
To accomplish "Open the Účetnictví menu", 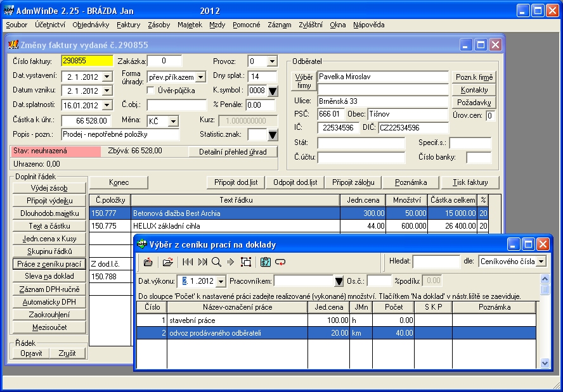I will click(x=50, y=25).
